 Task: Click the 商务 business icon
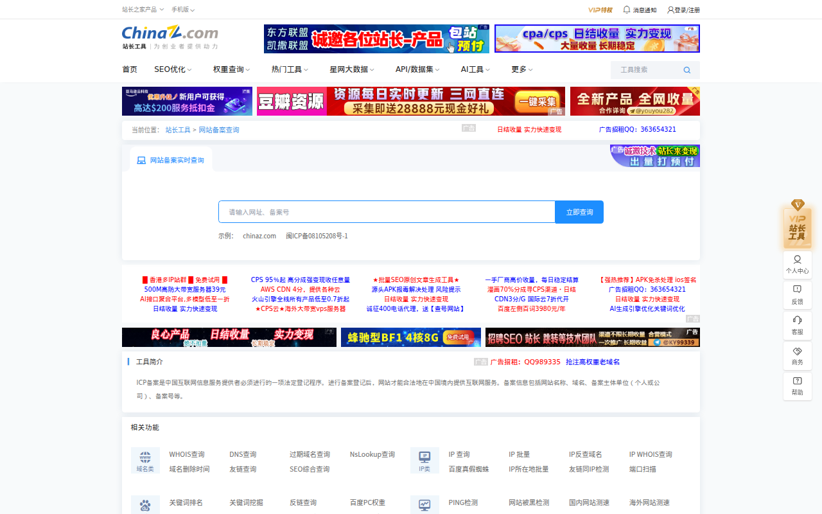coord(797,355)
